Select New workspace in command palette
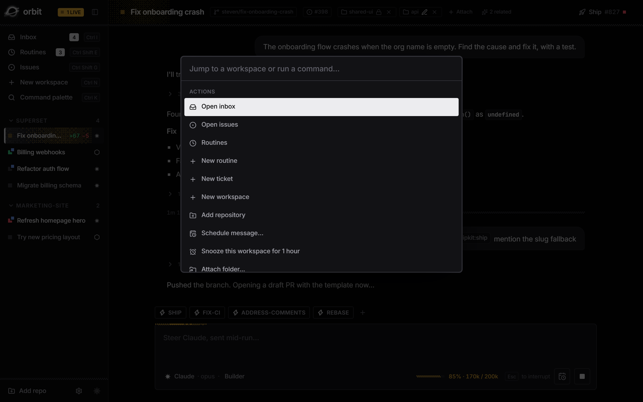 (321, 197)
